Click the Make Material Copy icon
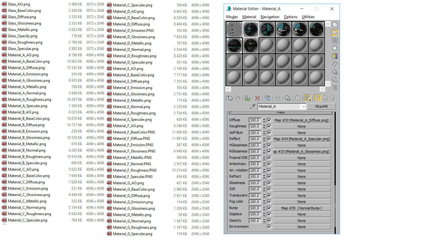The image size is (448, 242). pyautogui.click(x=267, y=98)
